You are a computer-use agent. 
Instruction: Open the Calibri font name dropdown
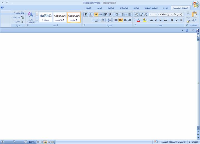click(159, 14)
